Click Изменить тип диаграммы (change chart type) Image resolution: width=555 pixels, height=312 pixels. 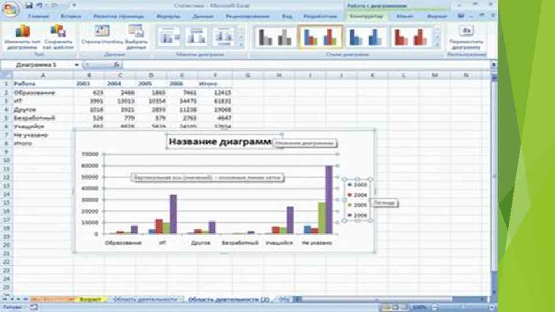(23, 37)
